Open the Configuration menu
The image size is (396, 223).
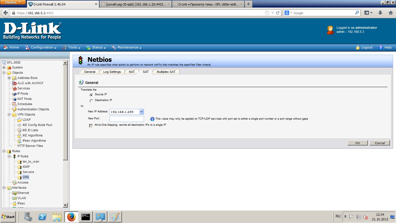(x=41, y=48)
